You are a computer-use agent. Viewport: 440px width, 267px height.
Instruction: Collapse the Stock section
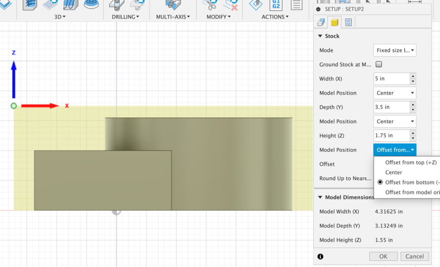(320, 36)
